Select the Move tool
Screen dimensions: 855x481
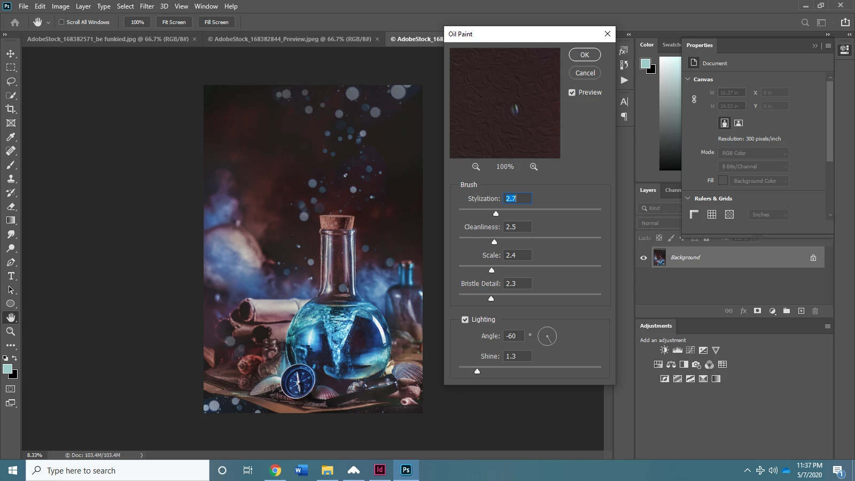click(11, 53)
